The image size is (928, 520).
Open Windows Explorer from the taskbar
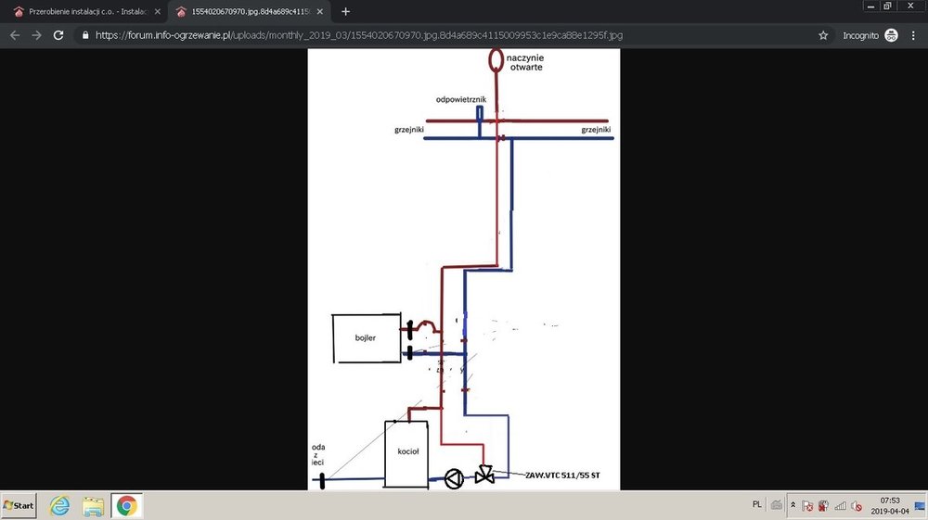pyautogui.click(x=93, y=506)
